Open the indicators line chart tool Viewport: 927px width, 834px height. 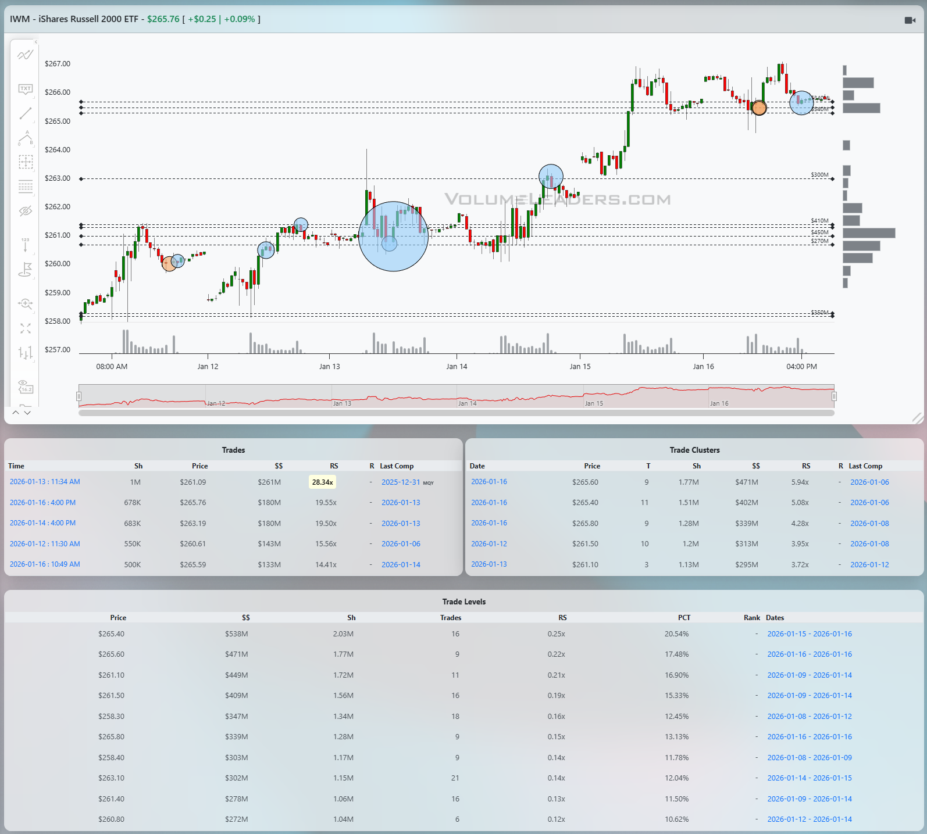point(25,55)
